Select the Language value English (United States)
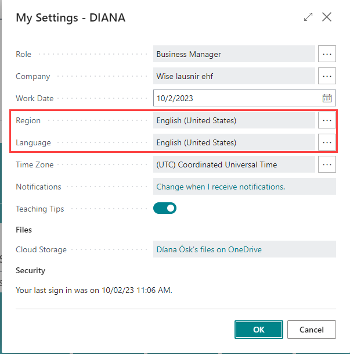Screen dimensions: 350x354 point(234,142)
